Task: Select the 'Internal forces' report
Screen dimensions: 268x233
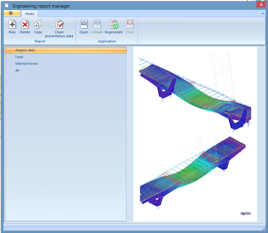Action: (x=66, y=64)
